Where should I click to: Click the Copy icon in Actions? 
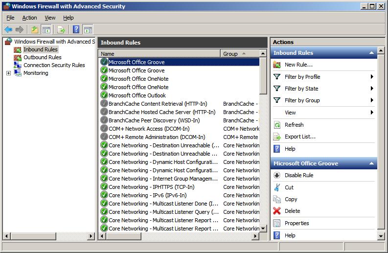tap(277, 199)
